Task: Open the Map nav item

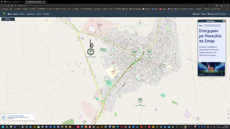Action: [10, 14]
